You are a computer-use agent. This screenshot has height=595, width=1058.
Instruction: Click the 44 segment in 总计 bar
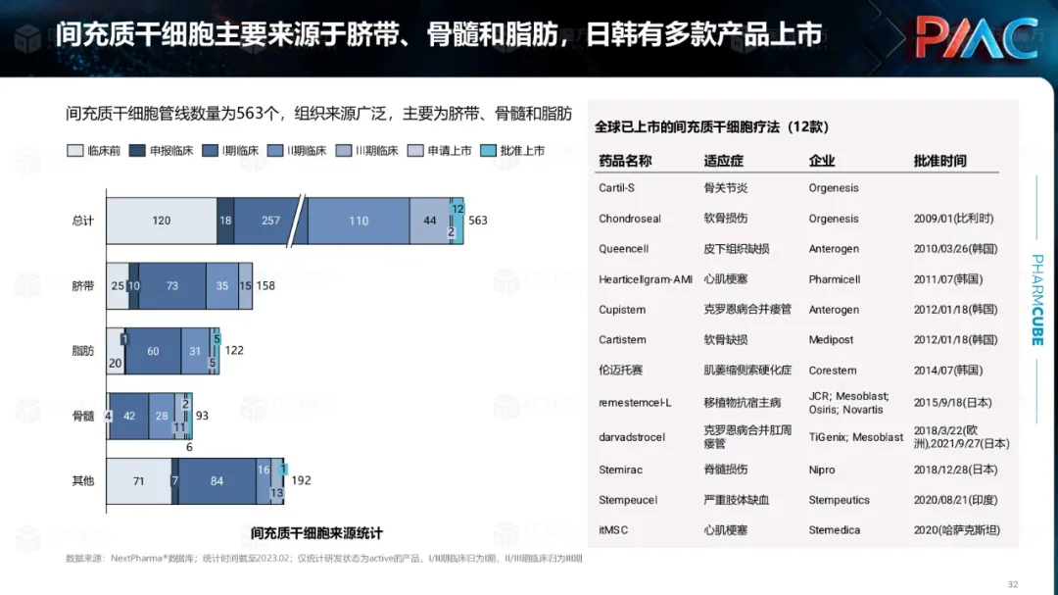pyautogui.click(x=430, y=221)
